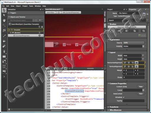151x113 pixels.
Task: Set VerticalAlignment to Top
Action: pos(125,67)
